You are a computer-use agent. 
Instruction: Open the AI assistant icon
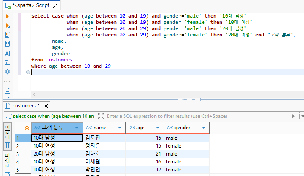pos(8,54)
